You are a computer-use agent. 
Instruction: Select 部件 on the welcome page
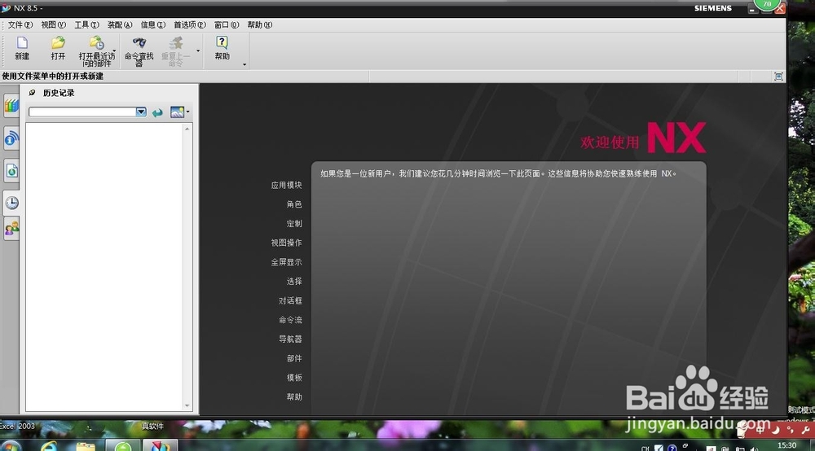point(293,358)
